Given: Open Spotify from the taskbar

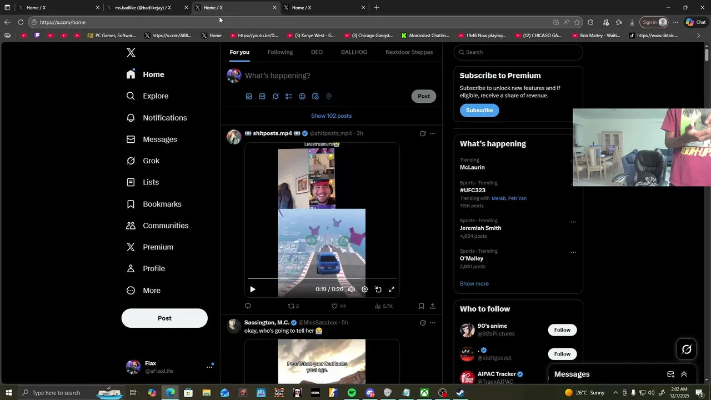Looking at the screenshot, I should coord(352,393).
